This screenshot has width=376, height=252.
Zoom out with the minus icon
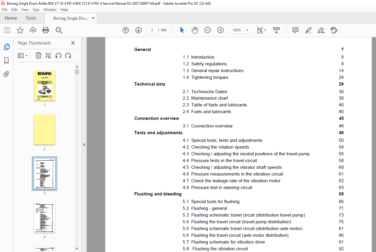pyautogui.click(x=208, y=30)
